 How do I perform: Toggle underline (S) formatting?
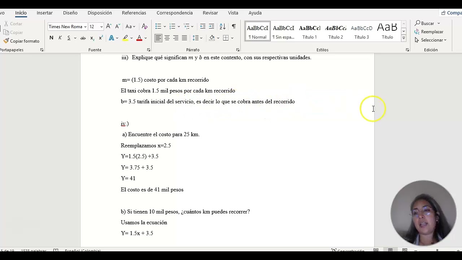[x=69, y=38]
